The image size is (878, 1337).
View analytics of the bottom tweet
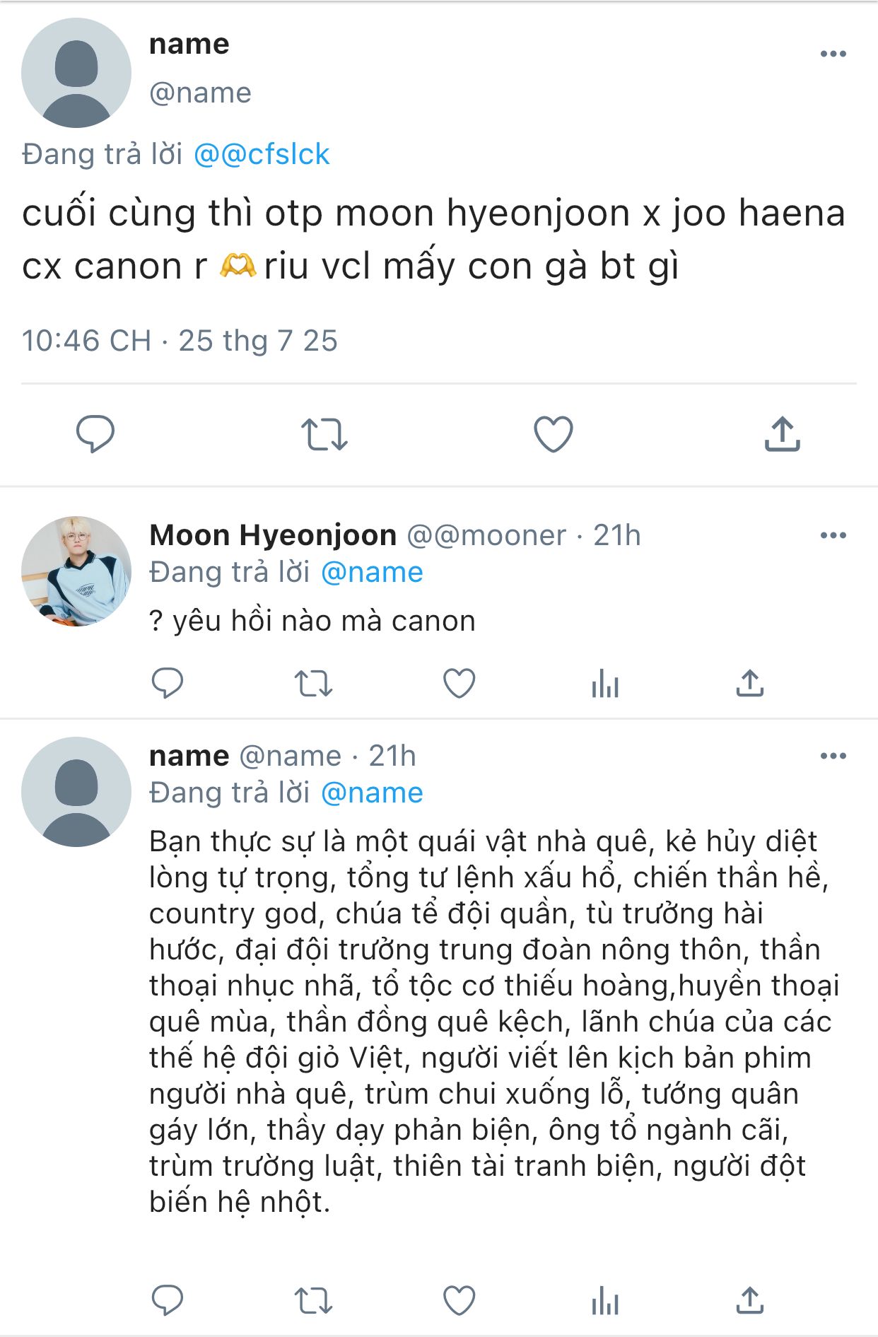click(605, 1300)
